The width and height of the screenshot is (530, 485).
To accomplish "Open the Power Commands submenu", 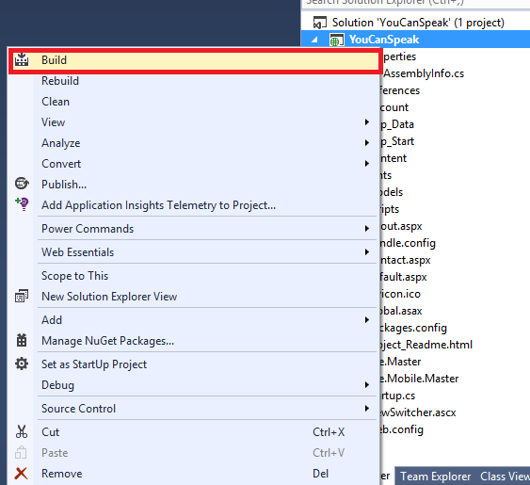I will (193, 229).
